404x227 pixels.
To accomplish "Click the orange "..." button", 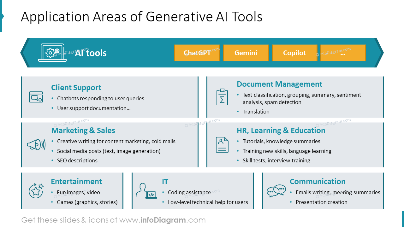I will pos(343,53).
